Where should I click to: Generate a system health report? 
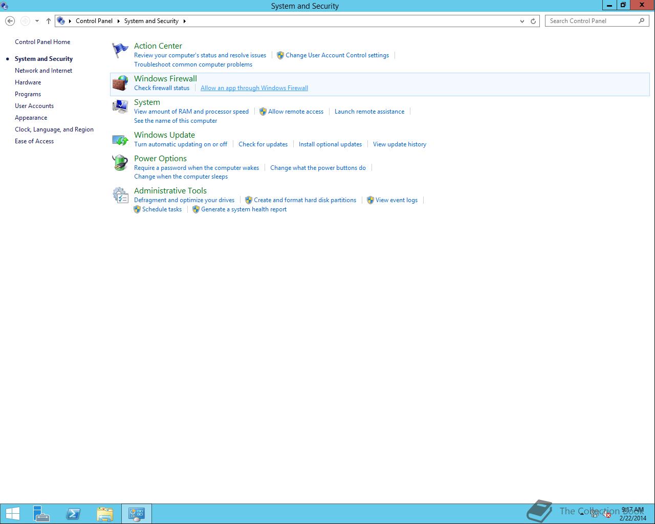244,209
